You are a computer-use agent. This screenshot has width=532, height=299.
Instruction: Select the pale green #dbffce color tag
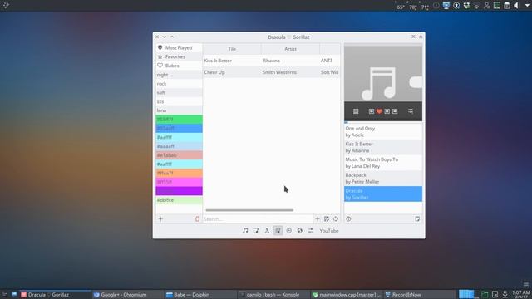pyautogui.click(x=180, y=200)
